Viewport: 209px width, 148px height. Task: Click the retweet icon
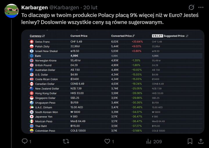[66, 141]
